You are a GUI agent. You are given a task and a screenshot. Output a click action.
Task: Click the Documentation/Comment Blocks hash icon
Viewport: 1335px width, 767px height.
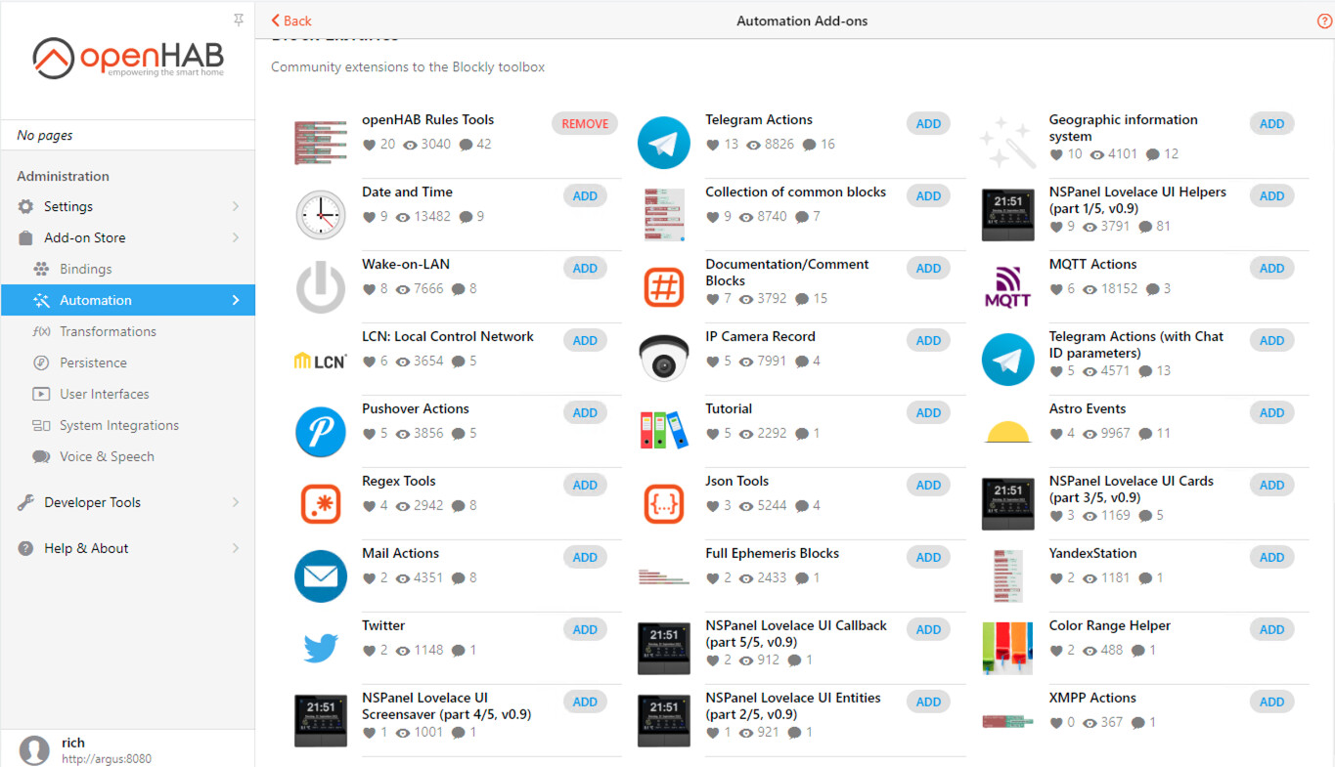(x=664, y=287)
